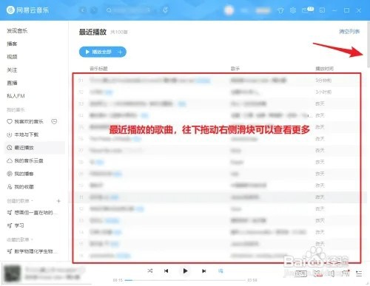
Task: Click the 最近播放 page heading
Action: point(92,32)
